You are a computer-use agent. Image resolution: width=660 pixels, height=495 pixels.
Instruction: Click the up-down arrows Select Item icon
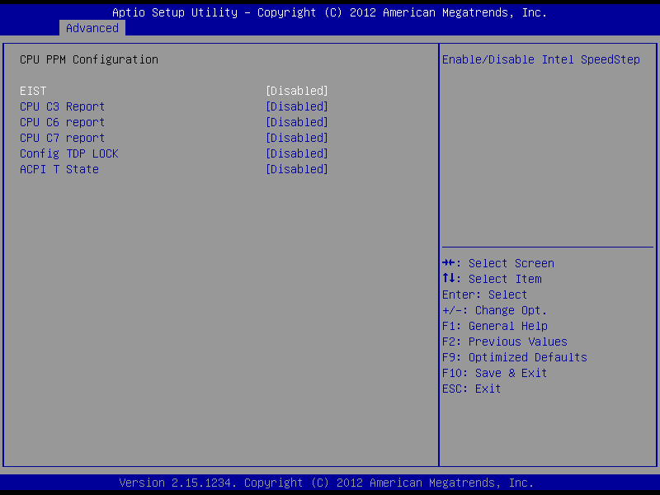[450, 279]
